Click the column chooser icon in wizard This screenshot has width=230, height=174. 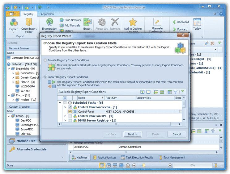169,92
